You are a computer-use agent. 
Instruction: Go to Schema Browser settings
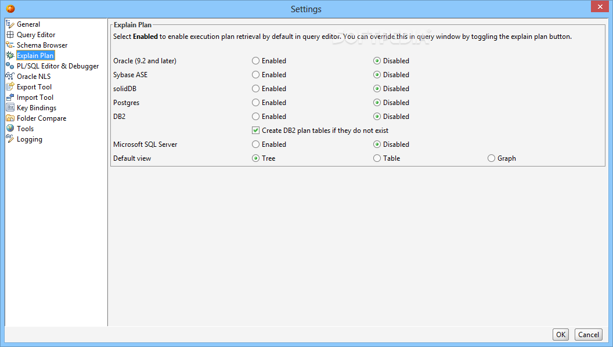click(42, 45)
